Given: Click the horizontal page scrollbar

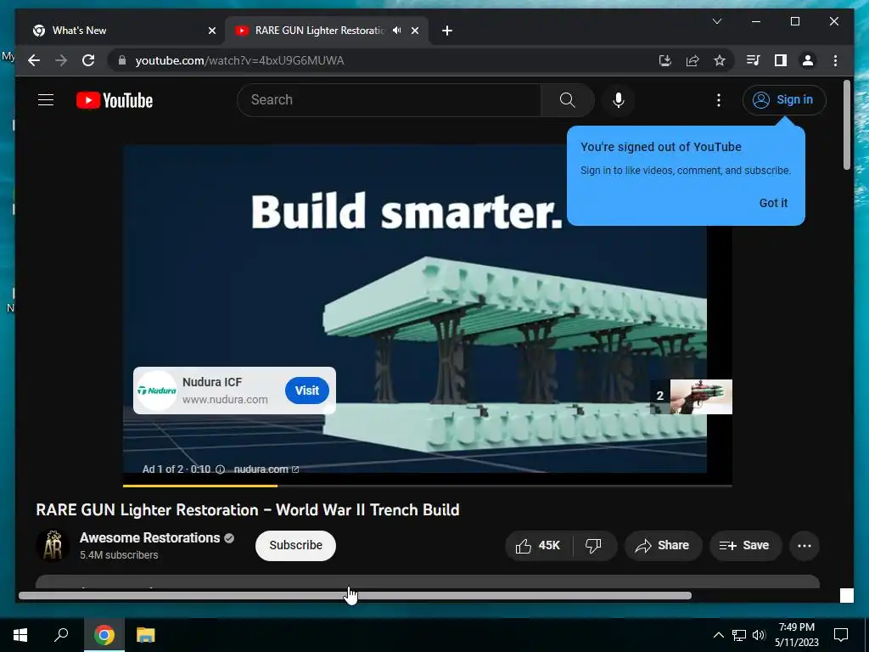Looking at the screenshot, I should tap(355, 595).
